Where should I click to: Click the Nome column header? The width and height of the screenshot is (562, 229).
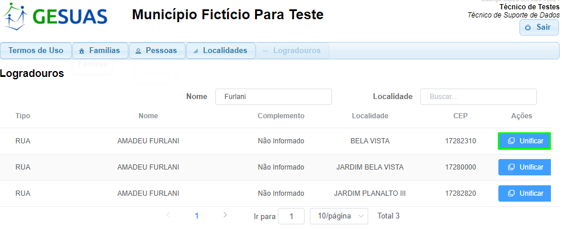tap(148, 116)
